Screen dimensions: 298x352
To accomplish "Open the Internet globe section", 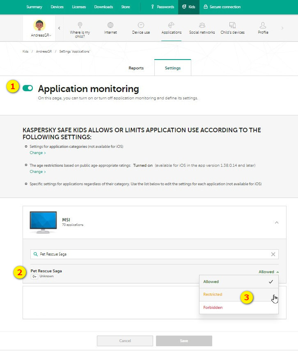I will [x=110, y=28].
